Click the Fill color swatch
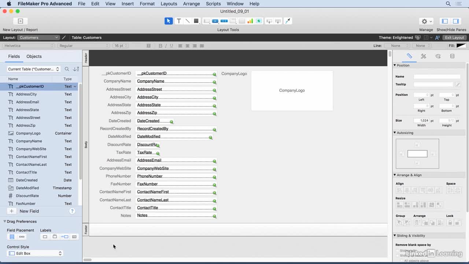469x264 pixels. [461, 46]
